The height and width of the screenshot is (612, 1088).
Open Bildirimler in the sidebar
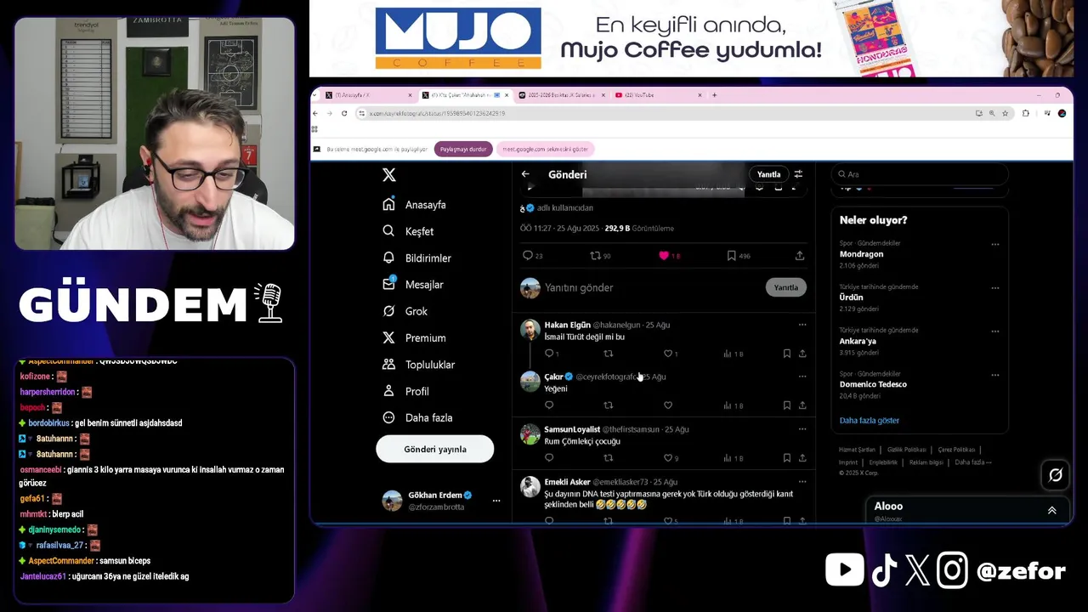417,258
